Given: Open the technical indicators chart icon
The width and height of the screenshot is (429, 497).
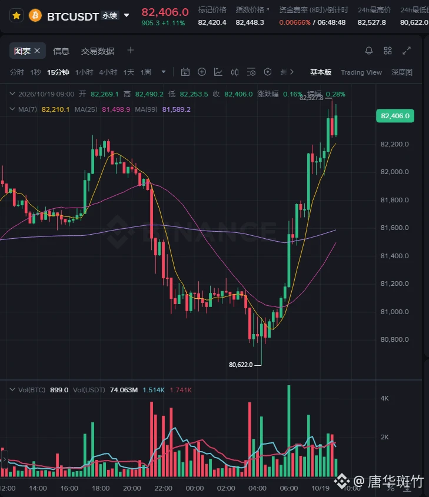Looking at the screenshot, I should [x=218, y=72].
